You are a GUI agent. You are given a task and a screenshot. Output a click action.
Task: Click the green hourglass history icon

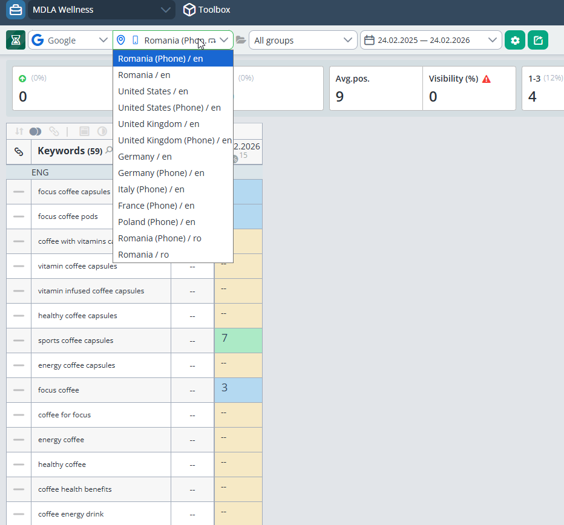tap(16, 40)
